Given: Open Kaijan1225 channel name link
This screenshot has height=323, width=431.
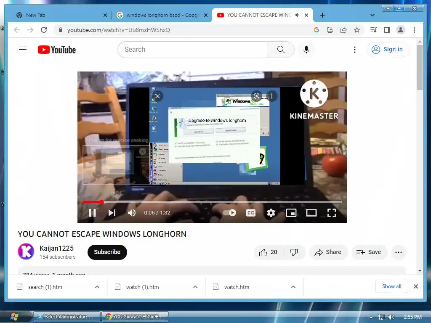Looking at the screenshot, I should click(57, 248).
